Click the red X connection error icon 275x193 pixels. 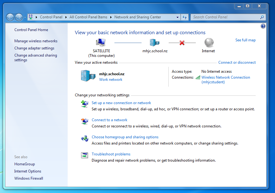[182, 43]
